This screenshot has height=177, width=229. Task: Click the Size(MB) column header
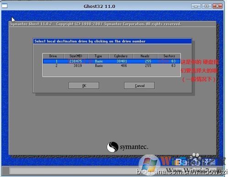[76, 56]
